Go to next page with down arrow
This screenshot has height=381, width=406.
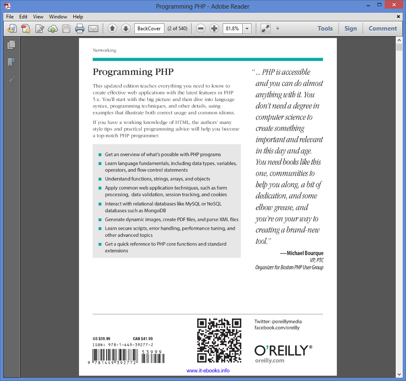click(126, 29)
